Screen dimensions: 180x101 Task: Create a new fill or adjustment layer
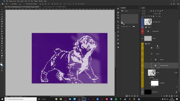pos(169,96)
